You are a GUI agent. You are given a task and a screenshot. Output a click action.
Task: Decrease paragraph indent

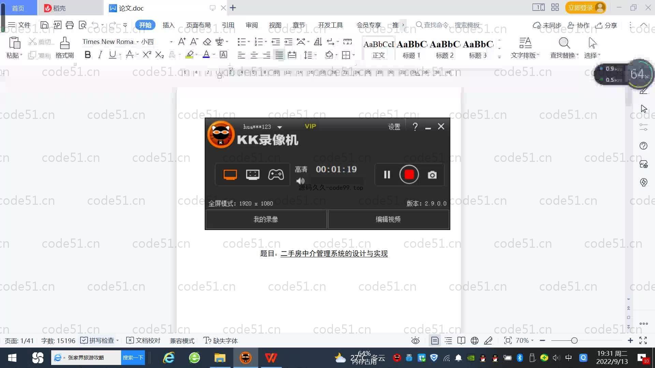click(275, 42)
